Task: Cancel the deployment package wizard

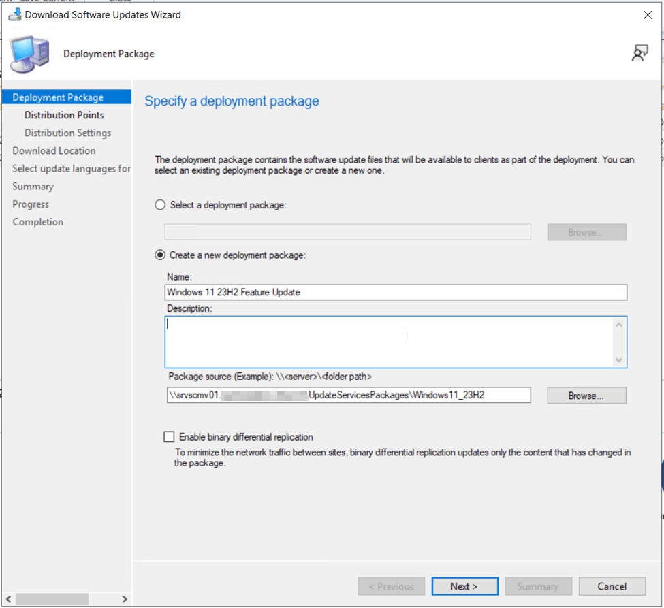Action: tap(612, 586)
